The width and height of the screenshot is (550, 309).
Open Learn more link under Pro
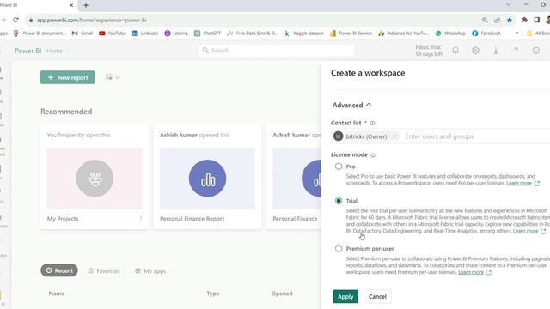[x=519, y=183]
